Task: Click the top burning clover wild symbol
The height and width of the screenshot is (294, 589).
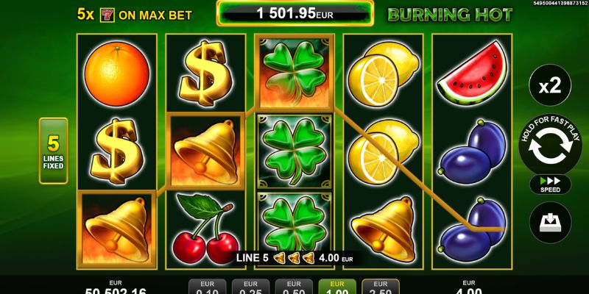Action: pyautogui.click(x=294, y=72)
